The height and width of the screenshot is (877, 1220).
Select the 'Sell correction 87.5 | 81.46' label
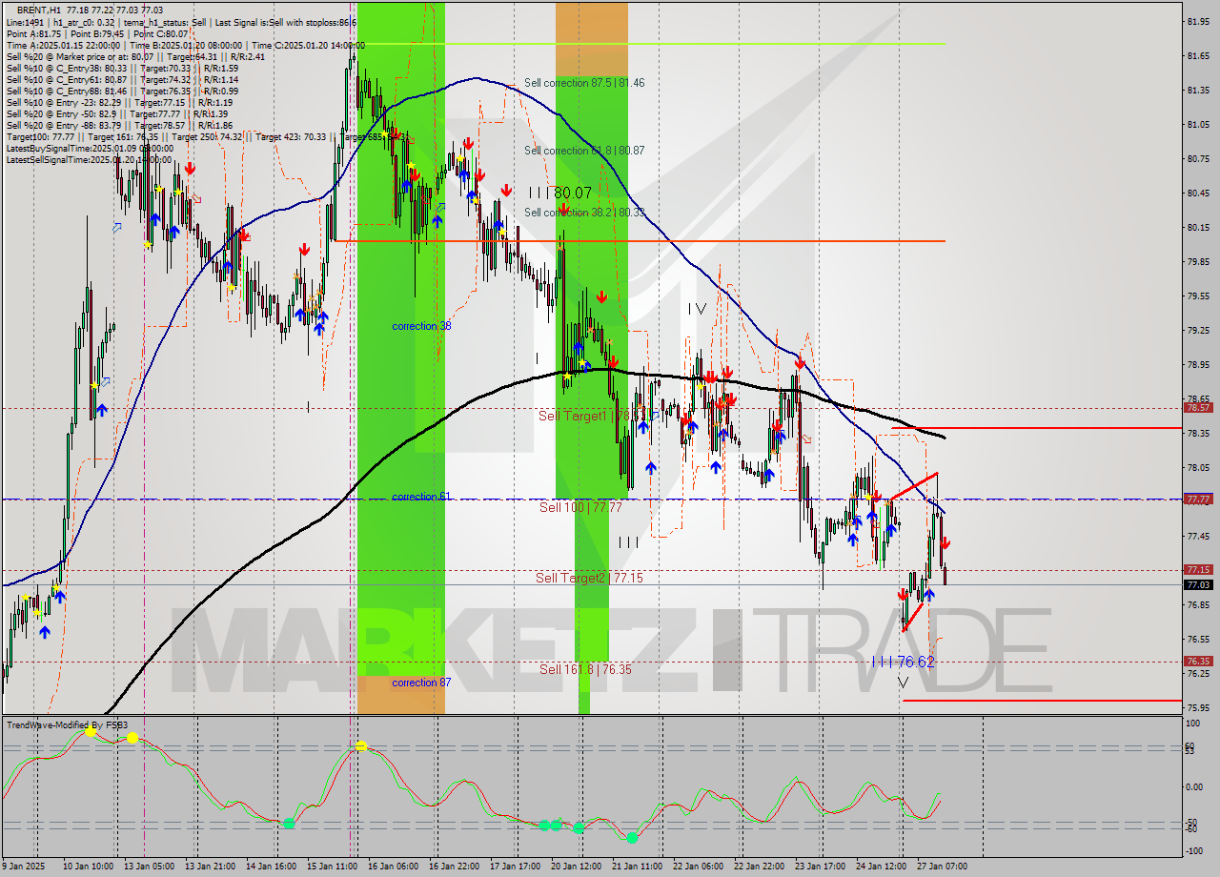(x=584, y=83)
